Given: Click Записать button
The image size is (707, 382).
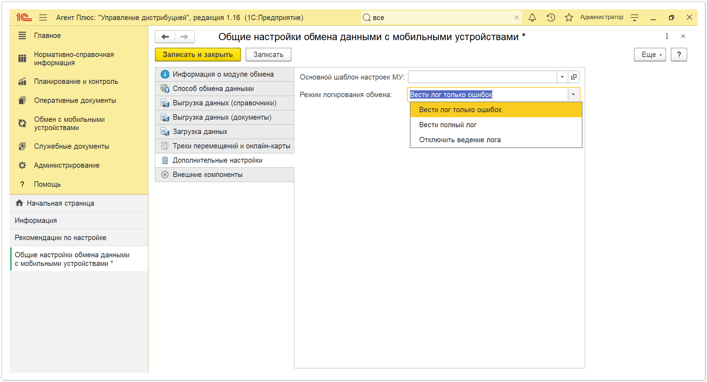Looking at the screenshot, I should 268,54.
